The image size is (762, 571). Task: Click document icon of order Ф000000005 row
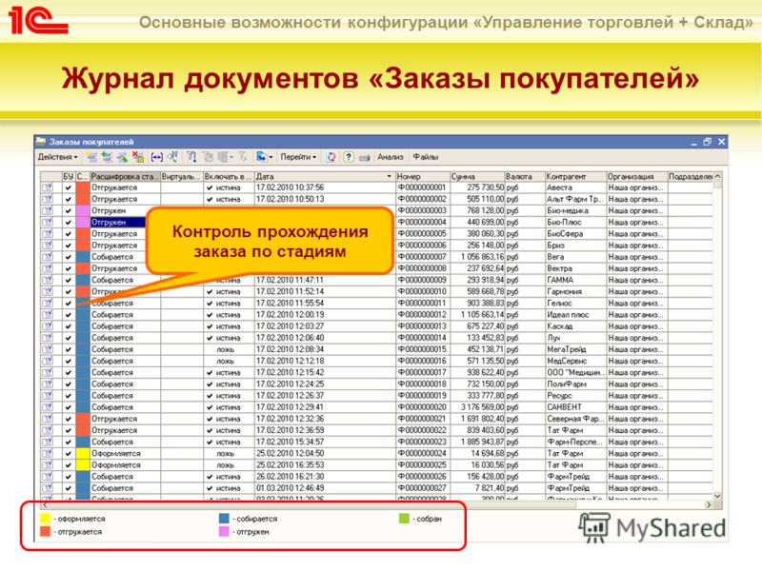pyautogui.click(x=47, y=233)
